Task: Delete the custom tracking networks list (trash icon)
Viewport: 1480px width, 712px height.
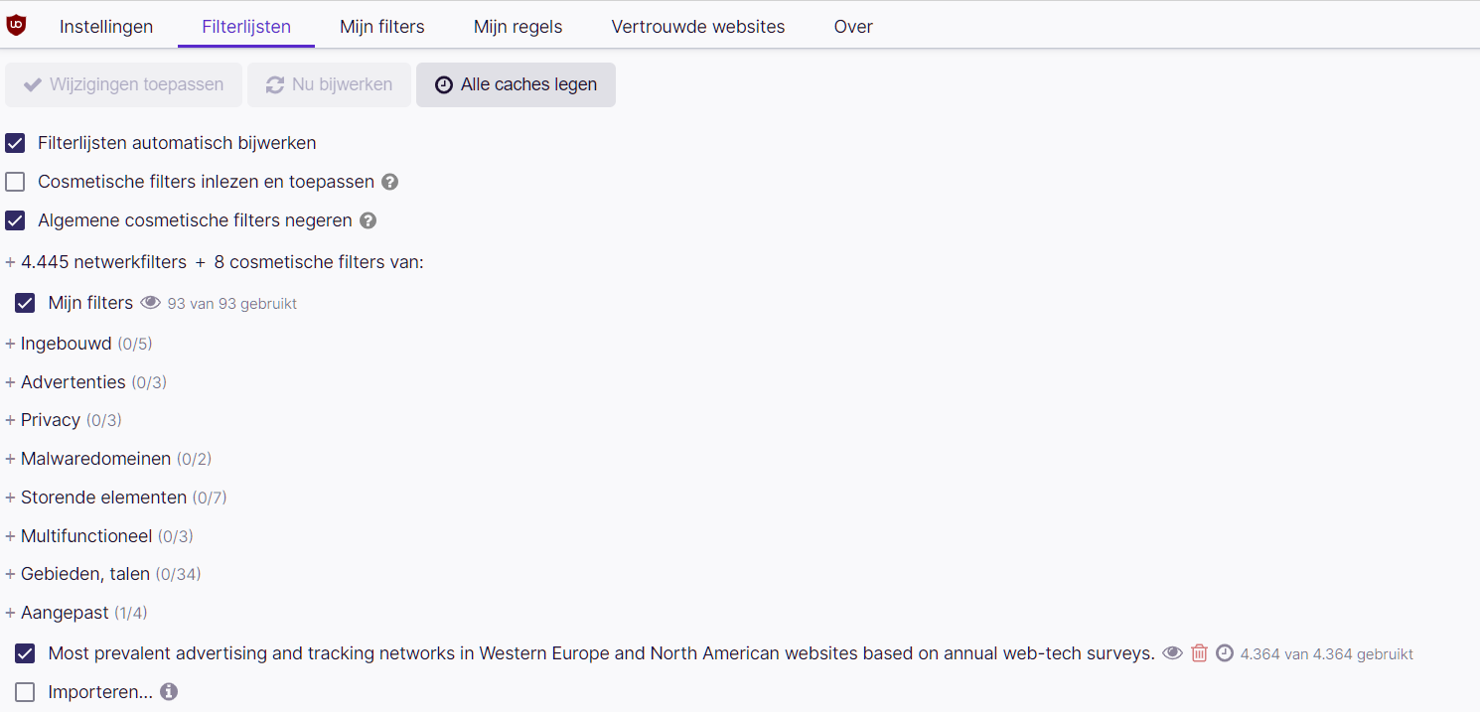Action: point(1199,653)
